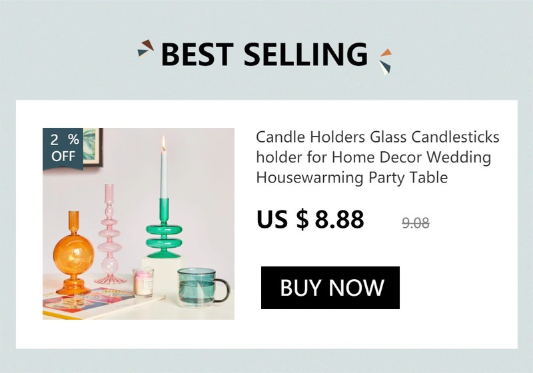Screen dimensions: 533x373
Task: Click the BEST SELLING heading
Action: [x=265, y=55]
